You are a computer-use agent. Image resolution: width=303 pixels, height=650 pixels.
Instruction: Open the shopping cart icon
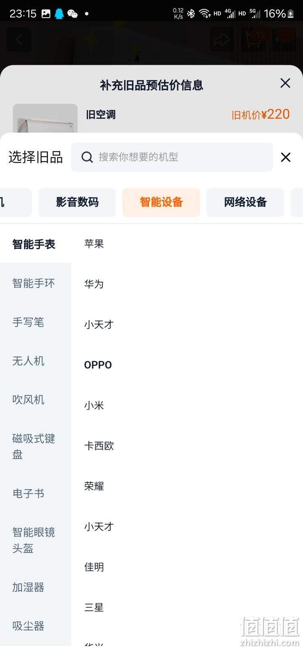coord(253,40)
